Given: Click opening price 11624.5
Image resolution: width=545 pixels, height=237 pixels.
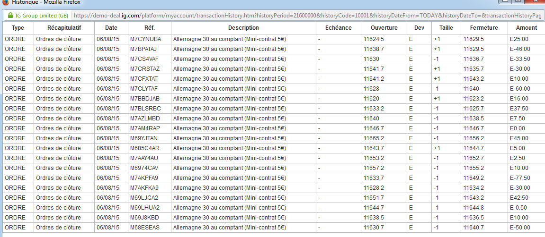Looking at the screenshot, I should tap(374, 39).
